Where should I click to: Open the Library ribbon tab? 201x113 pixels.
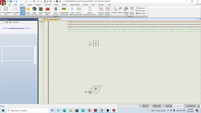pyautogui.click(x=85, y=5)
